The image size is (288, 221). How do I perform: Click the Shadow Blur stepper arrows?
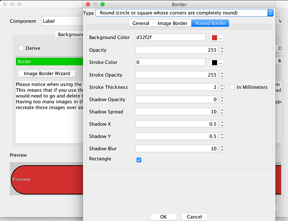tap(222, 148)
